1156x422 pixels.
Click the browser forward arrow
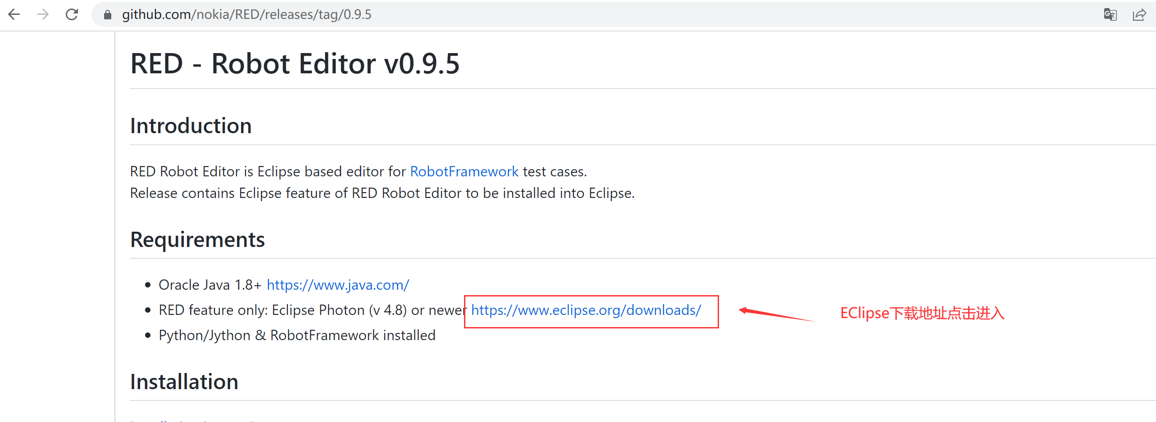coord(43,15)
